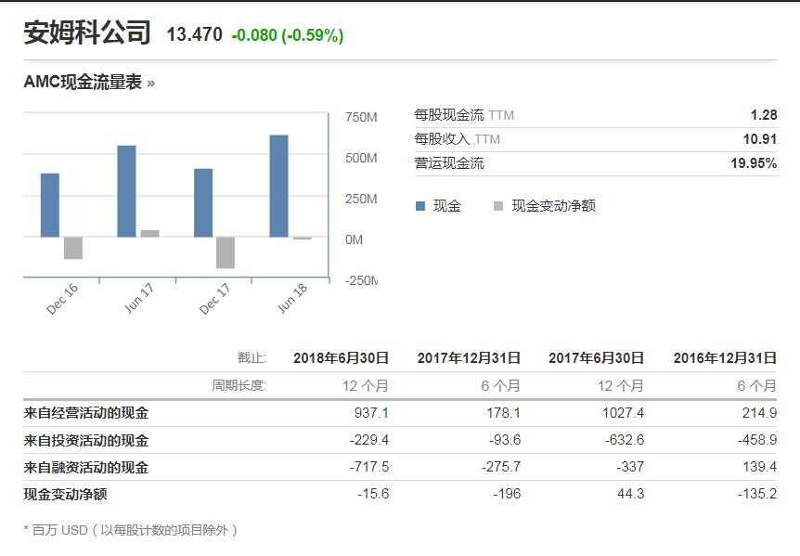Select the 来自融资活动的现金 row label
Image resolution: width=800 pixels, height=556 pixels.
tap(86, 467)
